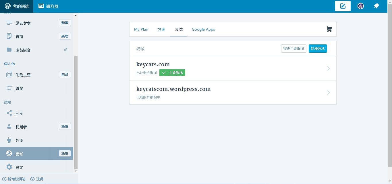Click the 新增新網站 plus icon

(4, 179)
